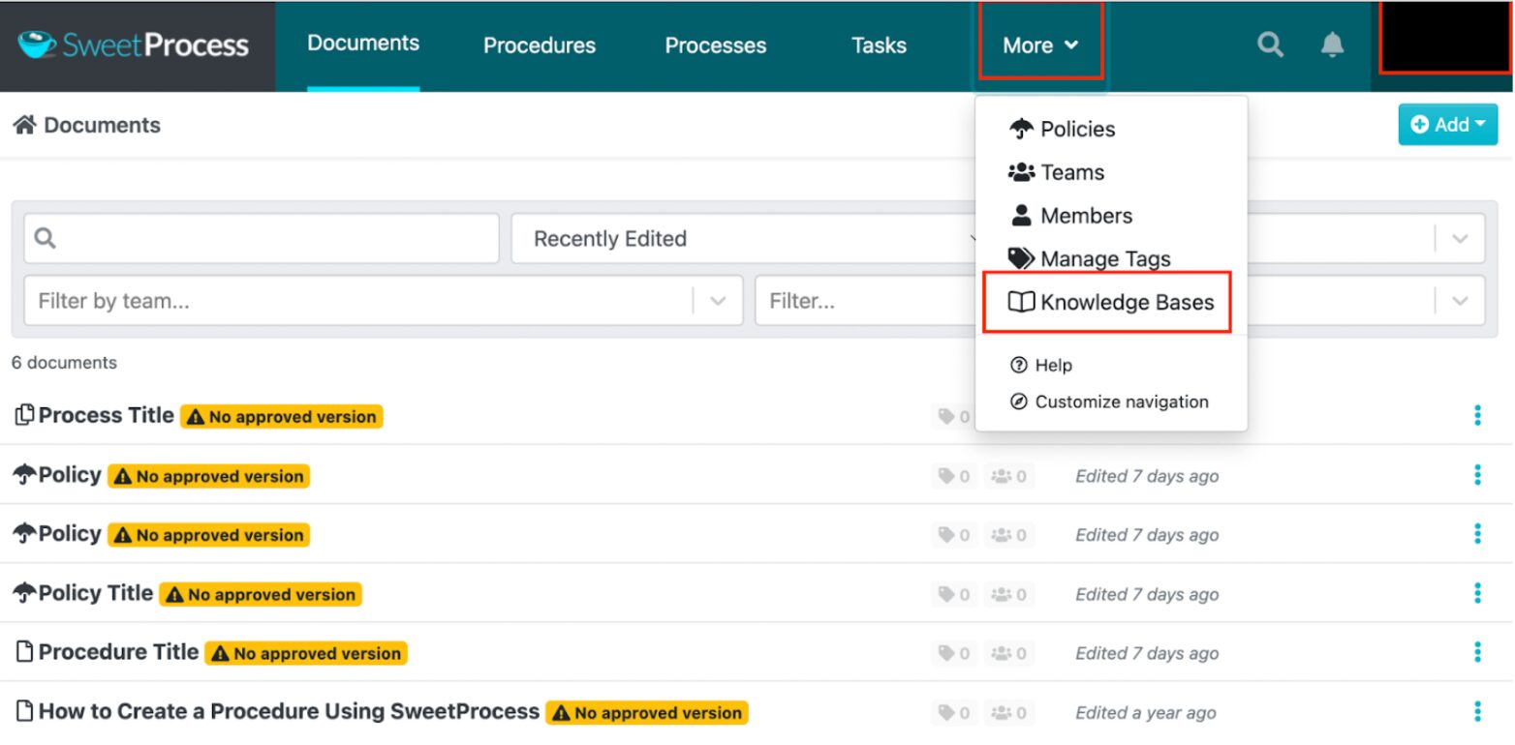The width and height of the screenshot is (1515, 745).
Task: Click team count icon on Policy Title row
Action: point(1009,594)
